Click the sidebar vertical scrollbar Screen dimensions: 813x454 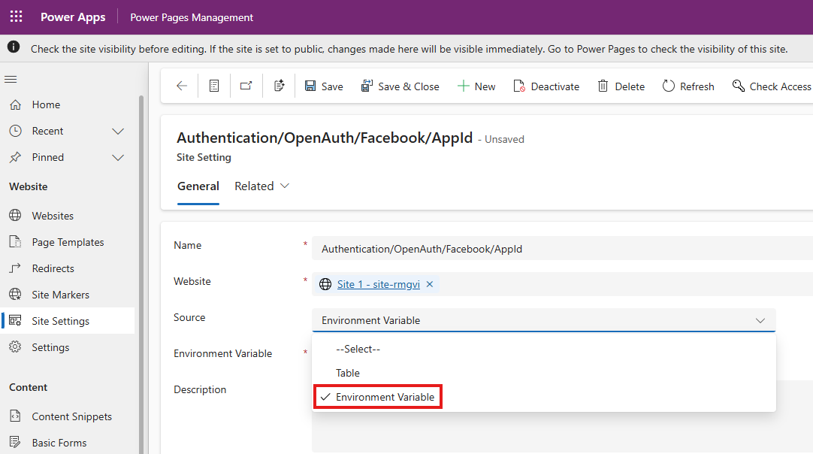(x=141, y=275)
